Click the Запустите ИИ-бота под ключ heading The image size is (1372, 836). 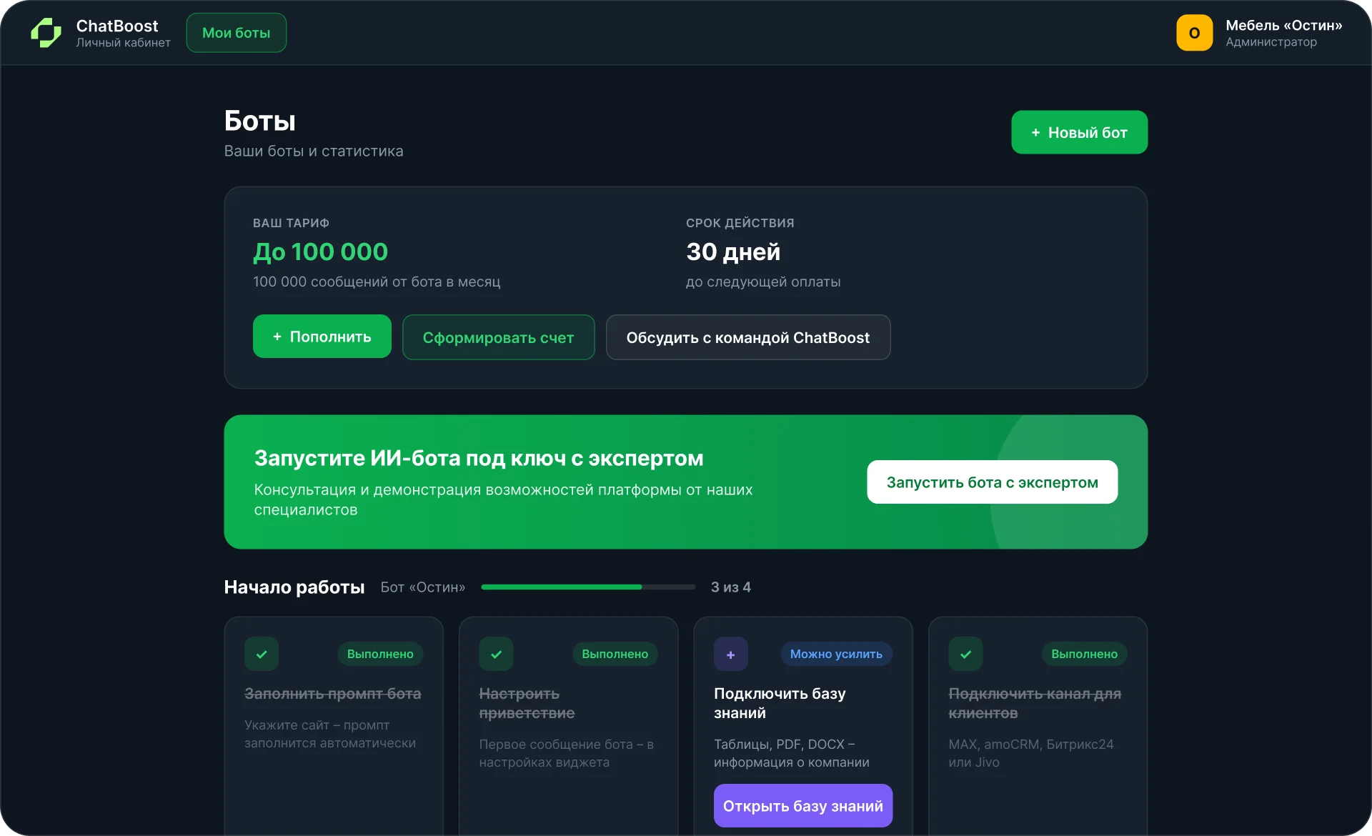(x=478, y=458)
